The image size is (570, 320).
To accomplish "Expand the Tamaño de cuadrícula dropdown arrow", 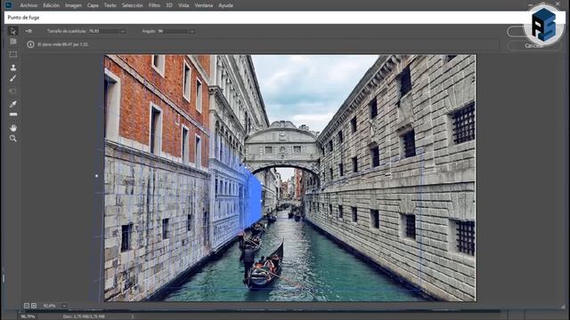I will 123,32.
